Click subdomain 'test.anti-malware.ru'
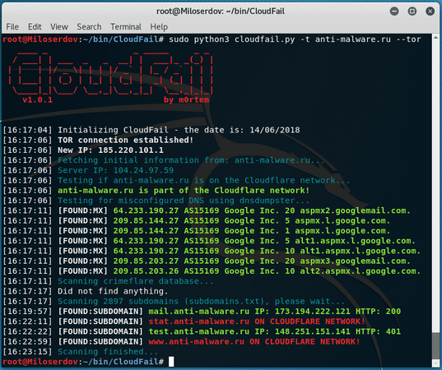This screenshot has width=442, height=370. pyautogui.click(x=198, y=331)
